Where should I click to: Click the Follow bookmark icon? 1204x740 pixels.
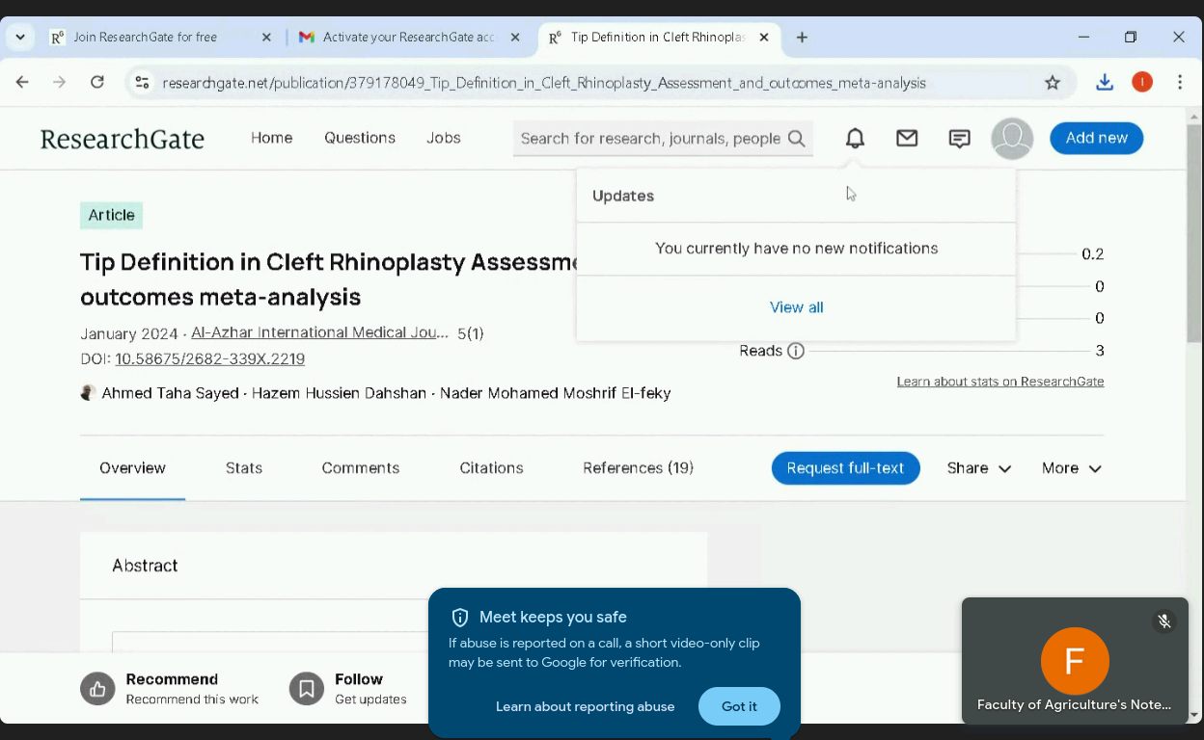coord(307,689)
